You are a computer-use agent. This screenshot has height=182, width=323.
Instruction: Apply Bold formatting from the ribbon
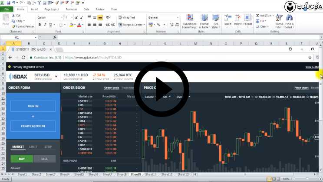[x=40, y=25]
